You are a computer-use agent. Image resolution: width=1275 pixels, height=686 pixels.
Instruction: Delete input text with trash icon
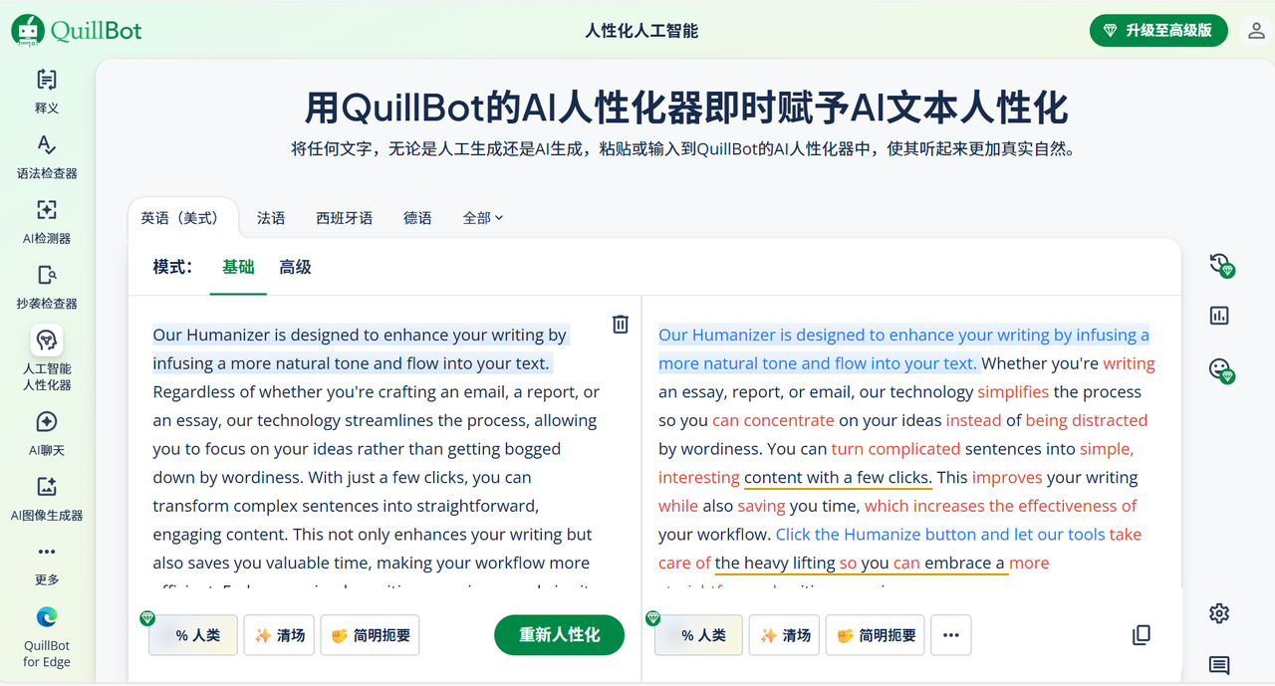tap(621, 324)
